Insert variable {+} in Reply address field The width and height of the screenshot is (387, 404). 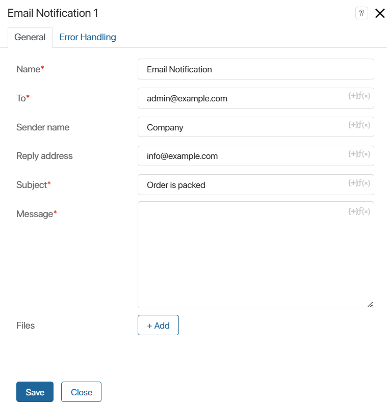click(352, 154)
